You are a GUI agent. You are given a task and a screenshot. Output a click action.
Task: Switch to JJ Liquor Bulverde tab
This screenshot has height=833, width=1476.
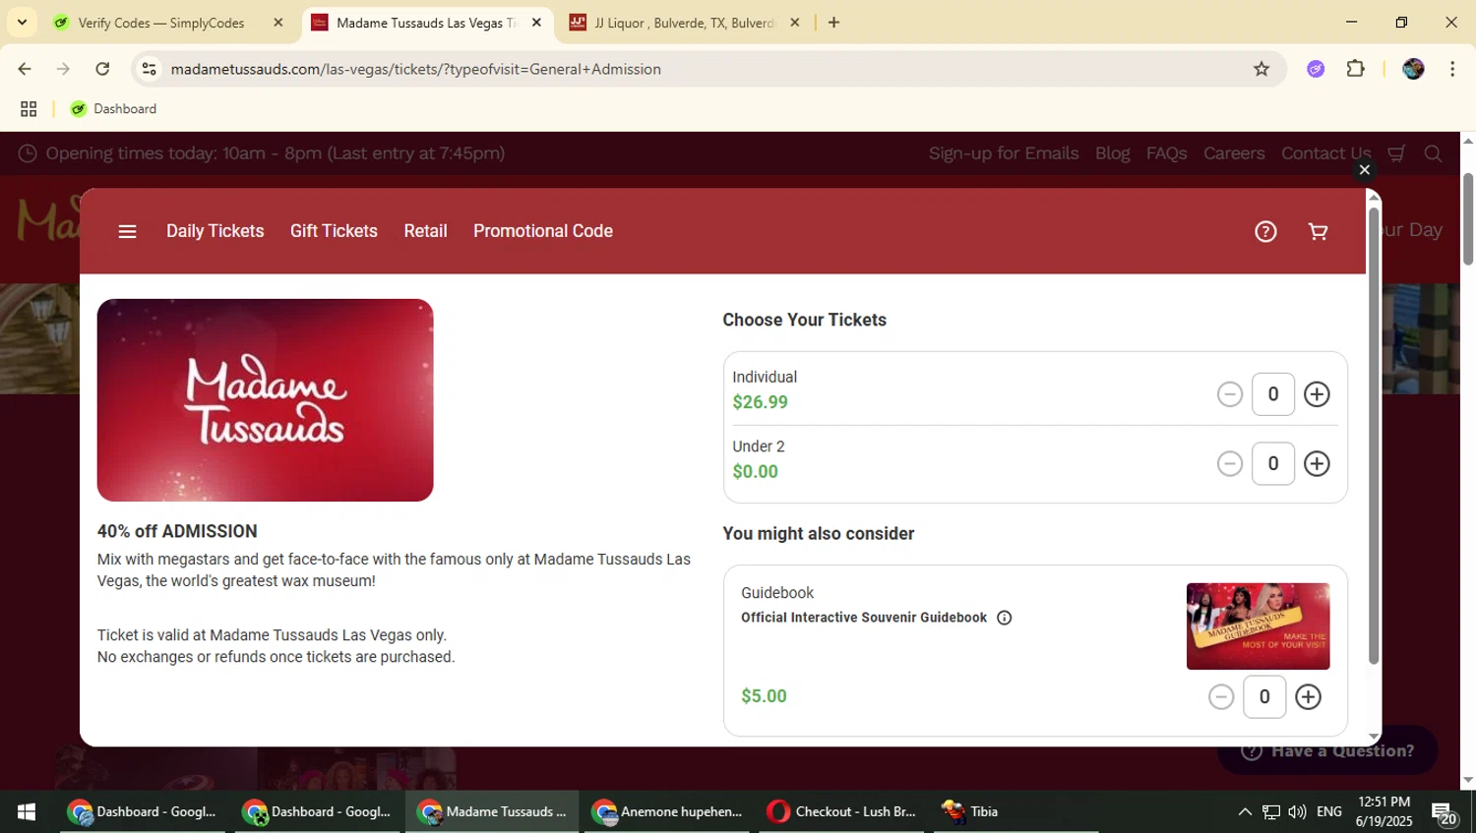coord(685,23)
